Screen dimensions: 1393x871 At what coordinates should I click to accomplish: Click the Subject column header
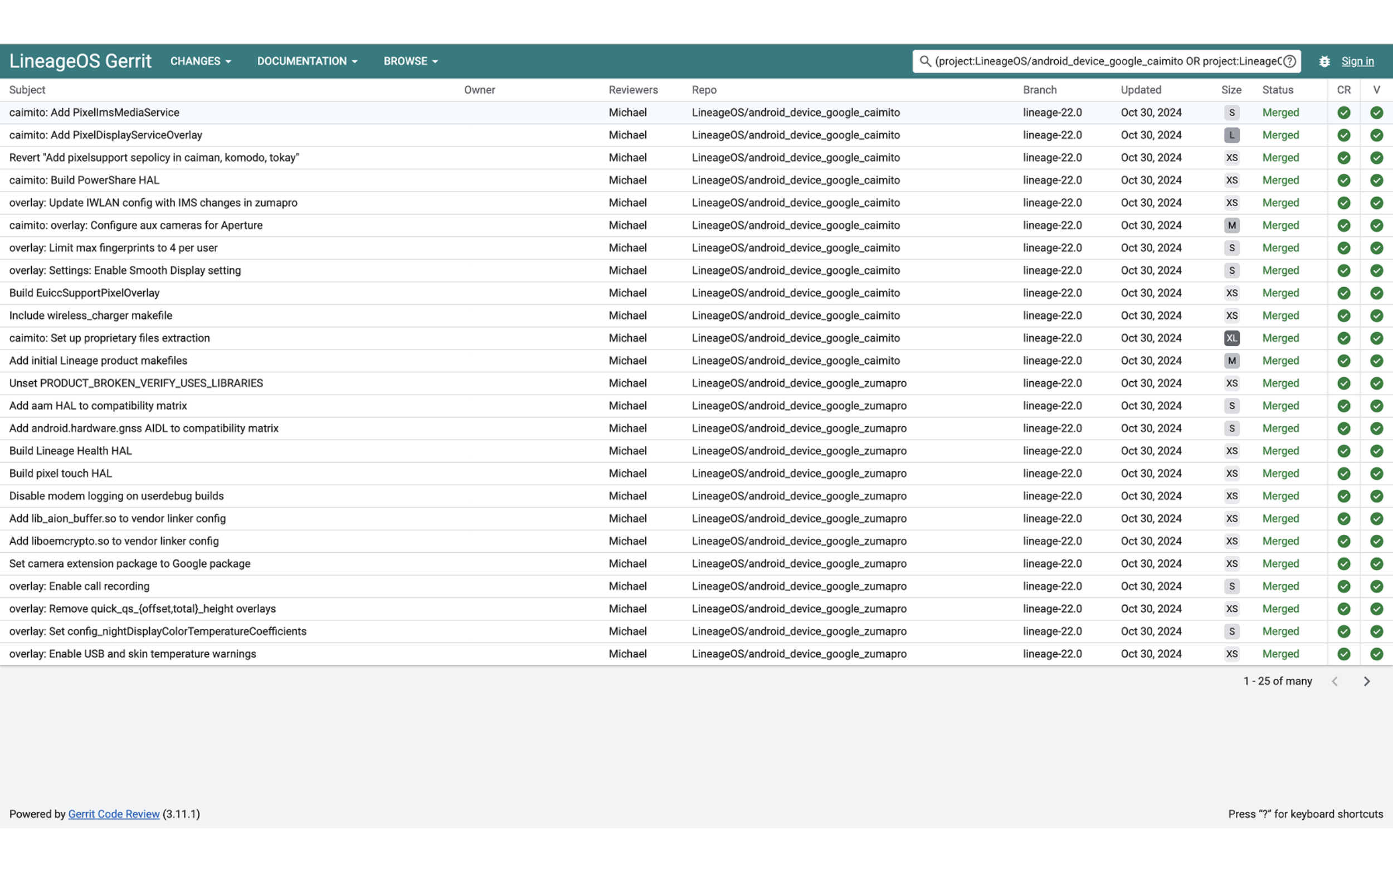(27, 90)
